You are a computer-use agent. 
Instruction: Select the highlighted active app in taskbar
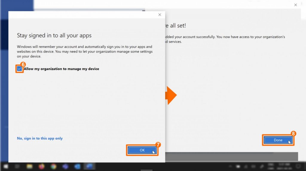(89, 166)
